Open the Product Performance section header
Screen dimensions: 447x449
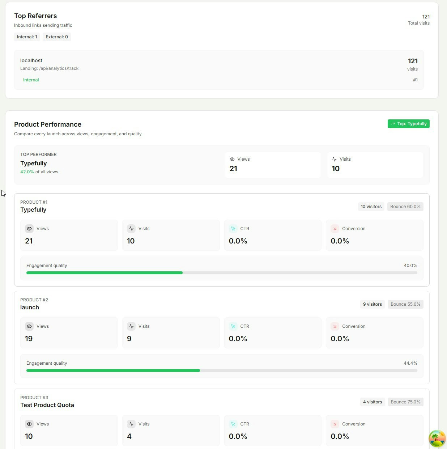tap(47, 124)
